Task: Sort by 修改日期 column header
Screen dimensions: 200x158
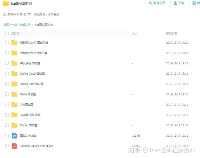Action: coord(172,33)
